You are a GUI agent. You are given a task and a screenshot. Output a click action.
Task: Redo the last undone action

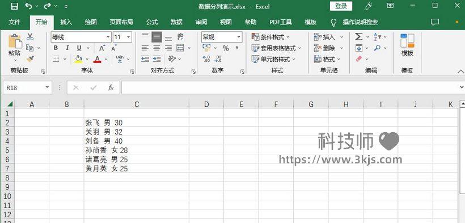pos(48,6)
